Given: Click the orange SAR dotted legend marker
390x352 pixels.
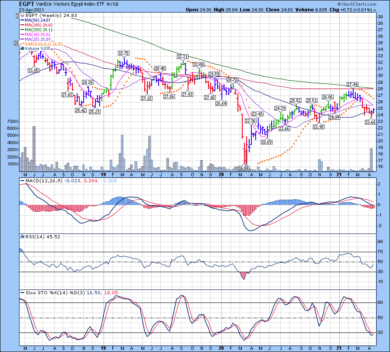Looking at the screenshot, I should (x=21, y=44).
